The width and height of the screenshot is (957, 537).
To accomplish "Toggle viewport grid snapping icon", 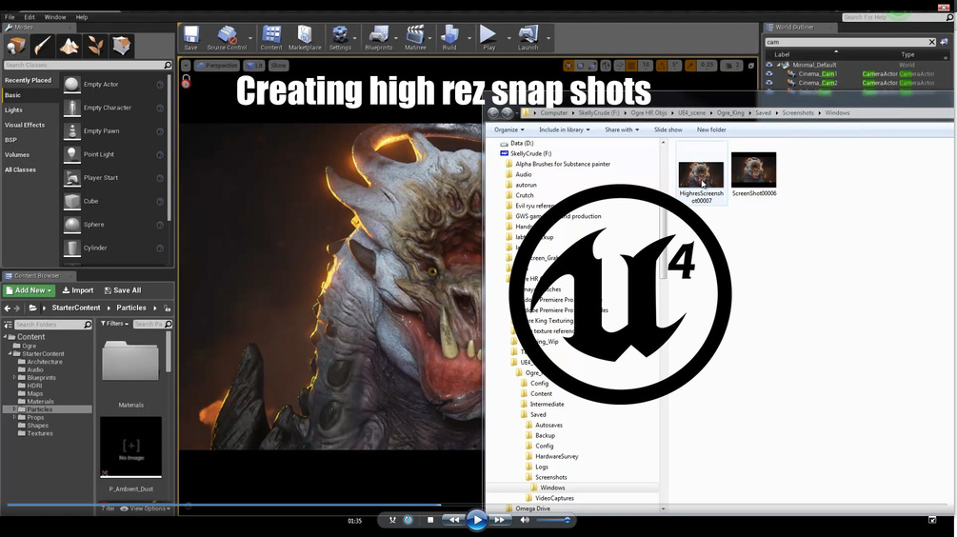I will point(631,66).
